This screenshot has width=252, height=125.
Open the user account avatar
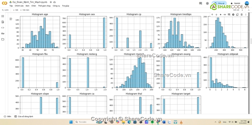[x=247, y=3]
